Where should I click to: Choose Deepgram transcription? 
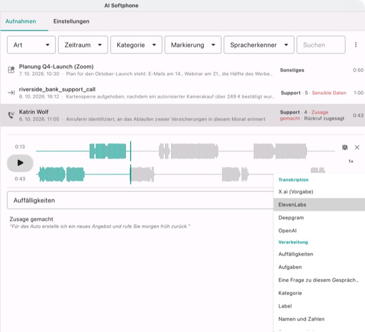(319, 218)
